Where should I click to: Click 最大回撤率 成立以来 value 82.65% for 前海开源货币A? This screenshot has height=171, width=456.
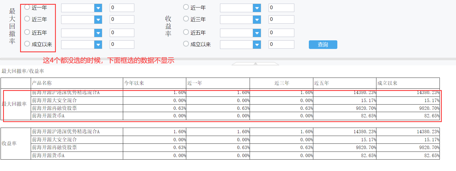432,116
